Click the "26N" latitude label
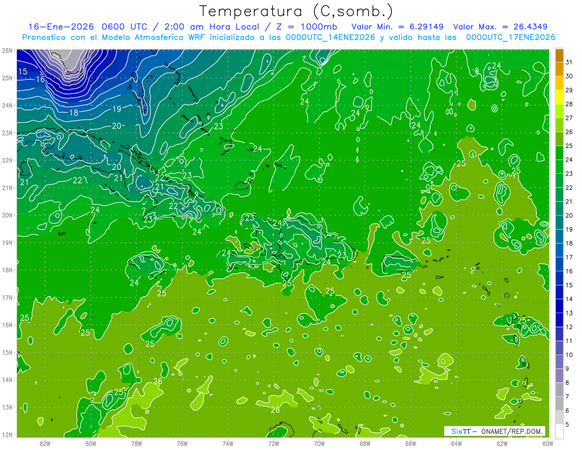 click(7, 50)
